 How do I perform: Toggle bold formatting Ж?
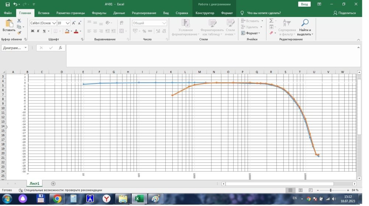tap(32, 31)
